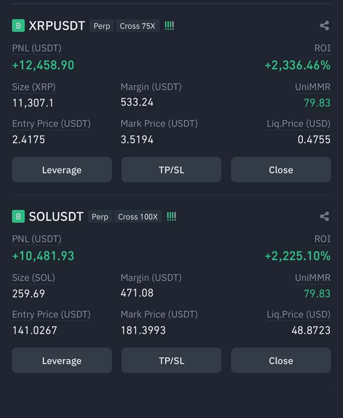Tap the SOLUSDT ROI label
The width and height of the screenshot is (343, 418).
322,239
